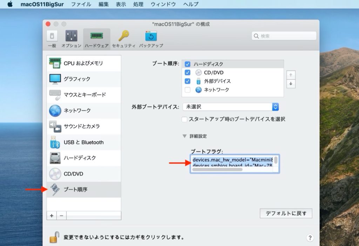Select the Hardware (ハードウェア) memory chip icon
The height and width of the screenshot is (246, 359).
coord(97,36)
